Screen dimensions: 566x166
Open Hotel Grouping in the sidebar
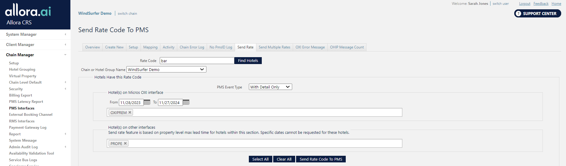[x=22, y=69]
